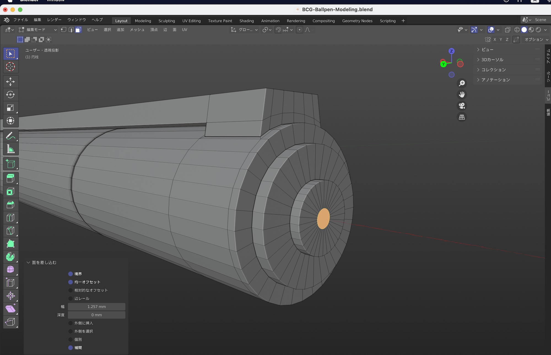551x355 pixels.
Task: Enable 相対的なオフセット checkbox
Action: pos(71,290)
